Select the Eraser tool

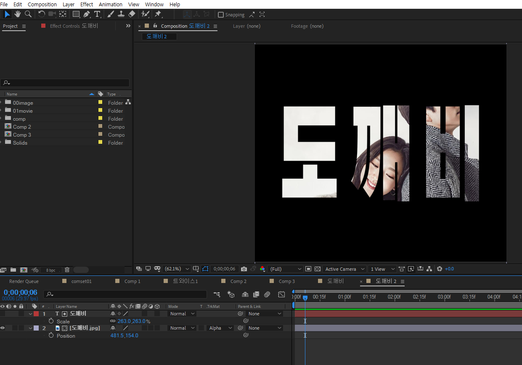132,14
